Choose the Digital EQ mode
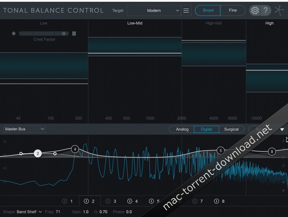This screenshot has height=217, width=288. pyautogui.click(x=206, y=129)
